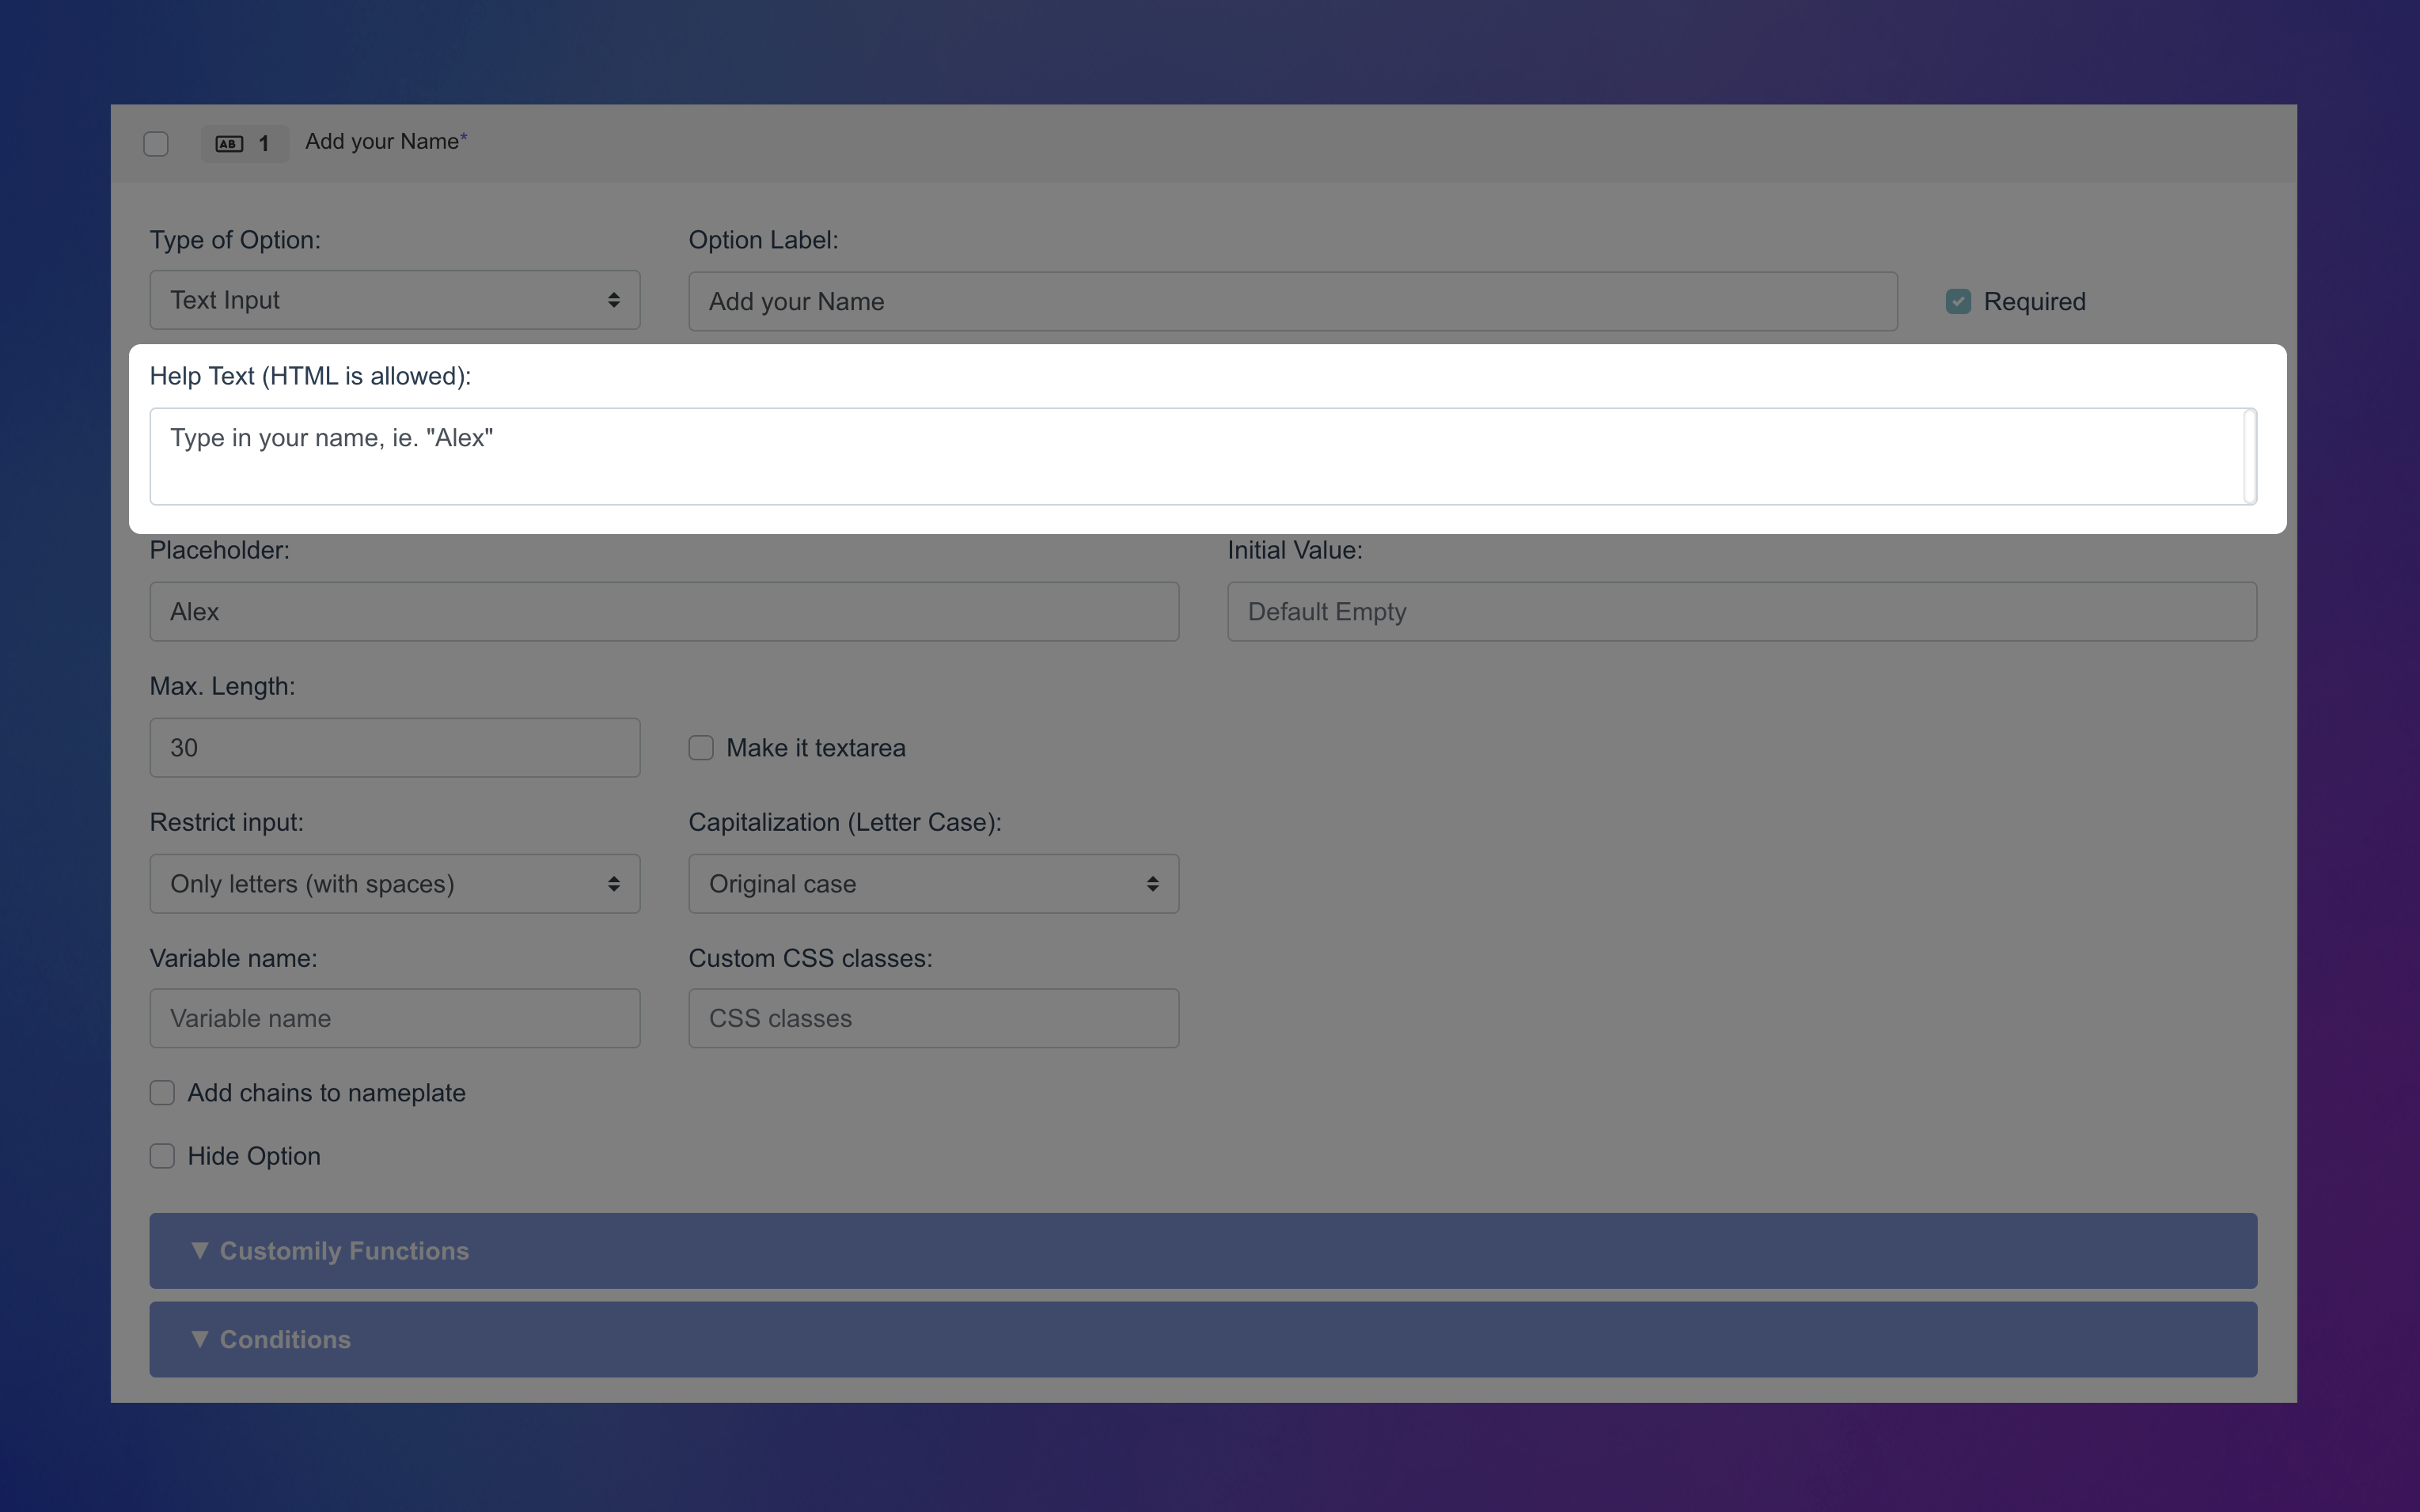The image size is (2420, 1512).
Task: Click the Initial Value input field
Action: coord(1741,612)
